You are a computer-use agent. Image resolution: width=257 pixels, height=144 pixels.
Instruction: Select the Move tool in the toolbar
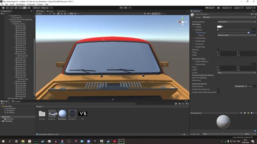tap(7, 8)
